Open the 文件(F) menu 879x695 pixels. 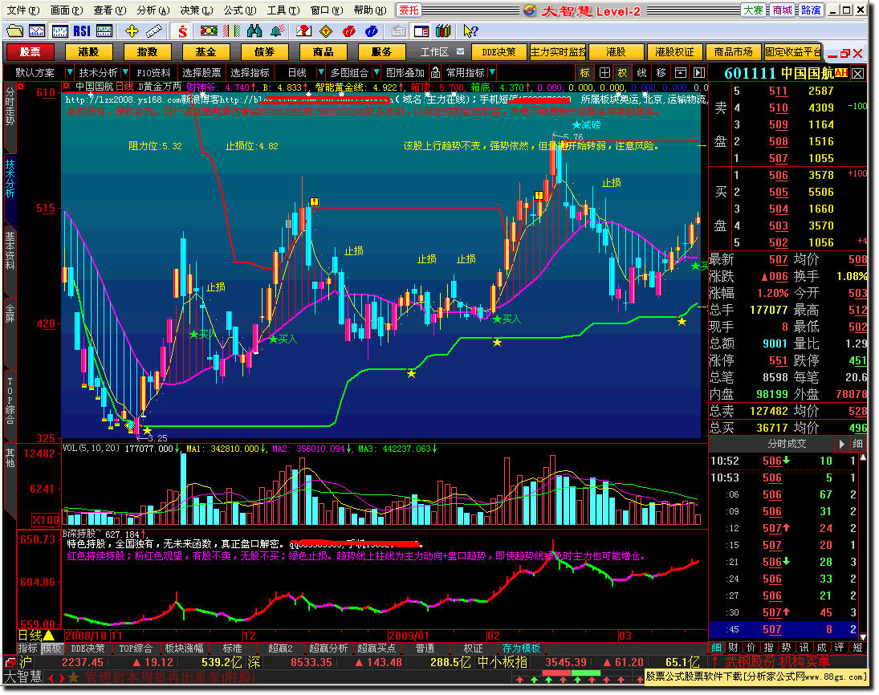coord(22,10)
